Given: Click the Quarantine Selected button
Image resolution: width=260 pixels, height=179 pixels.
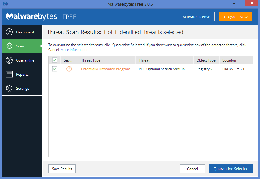Looking at the screenshot, I should pos(231,169).
